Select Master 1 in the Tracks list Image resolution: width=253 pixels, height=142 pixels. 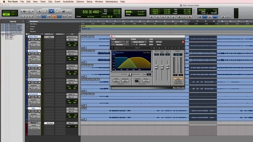click(x=12, y=35)
